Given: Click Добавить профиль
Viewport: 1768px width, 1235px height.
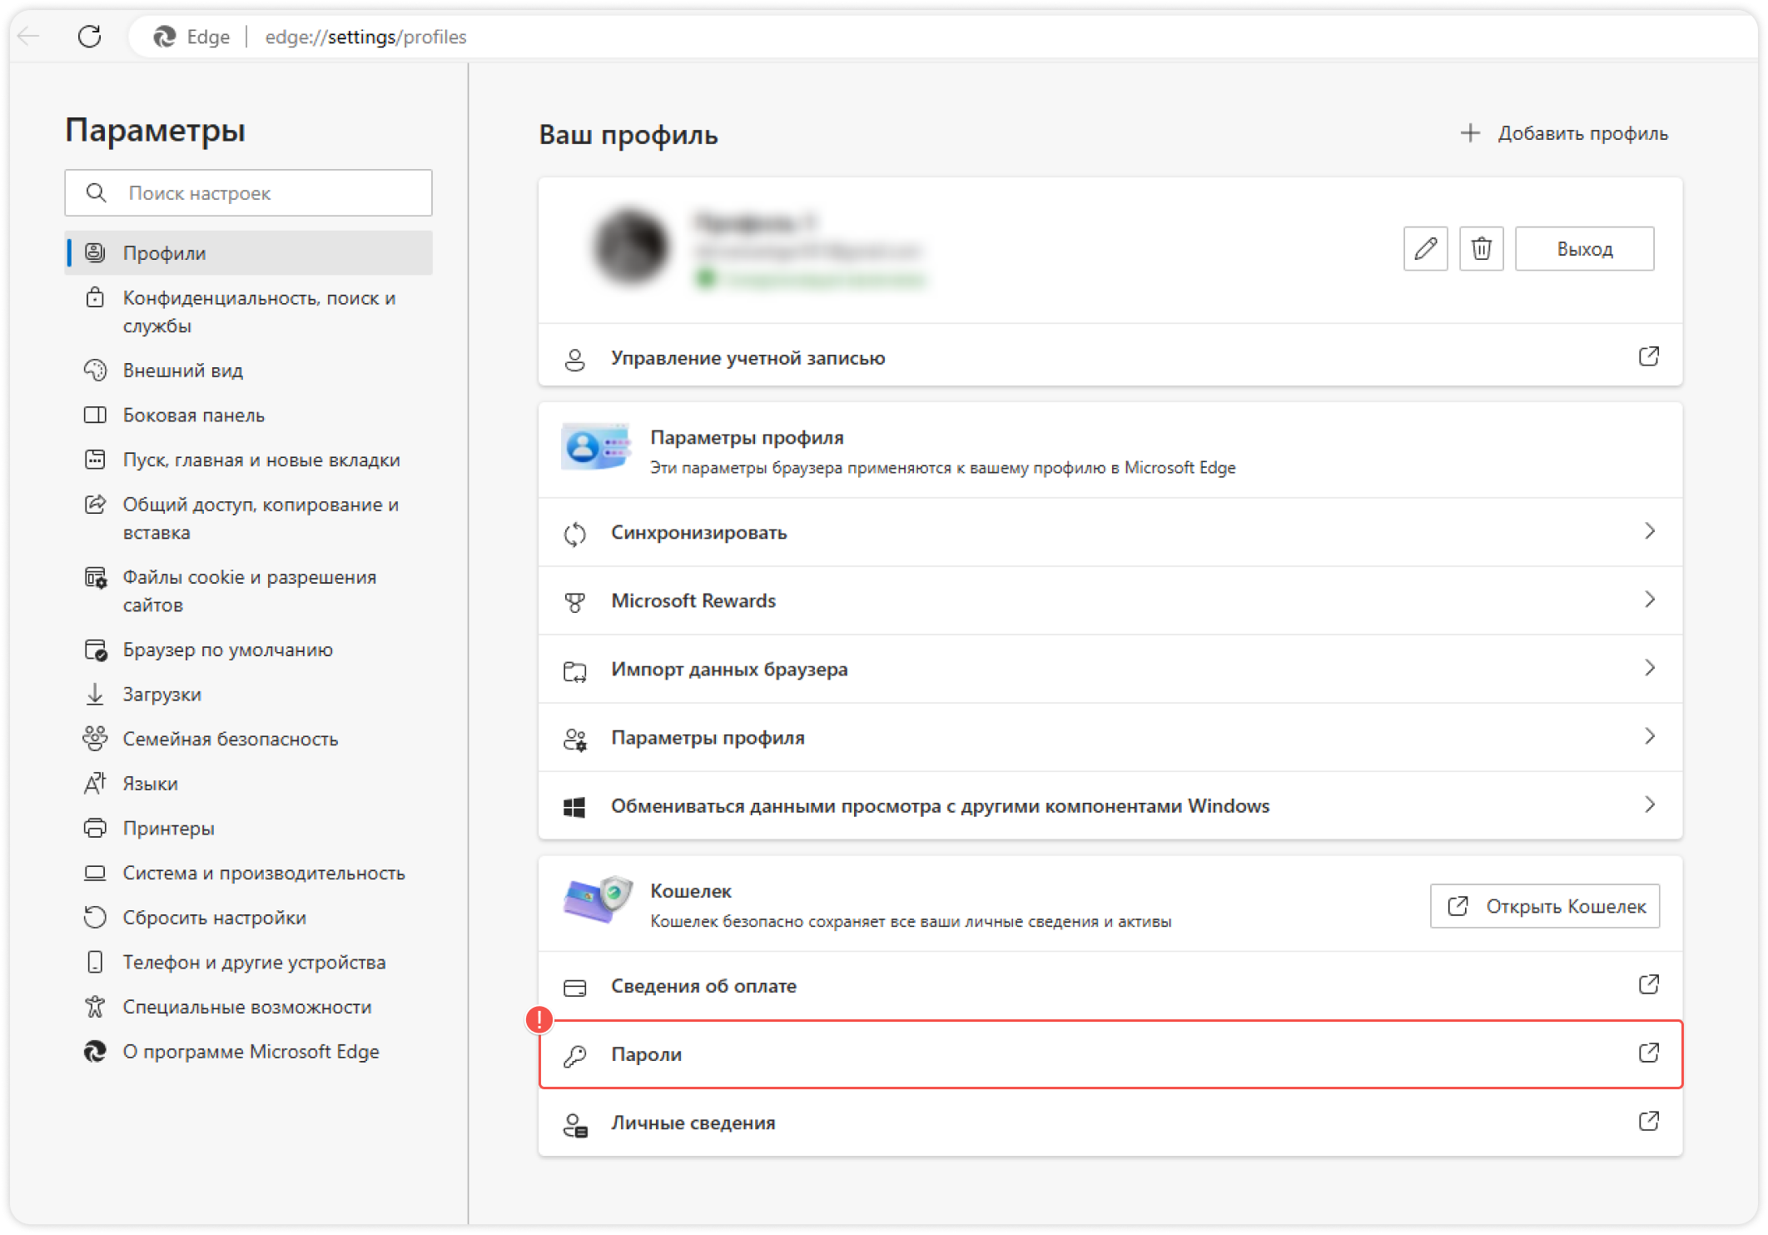Looking at the screenshot, I should coord(1565,133).
